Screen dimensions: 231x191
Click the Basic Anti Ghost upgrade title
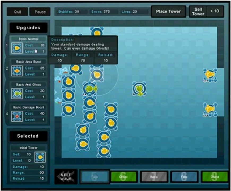29,85
